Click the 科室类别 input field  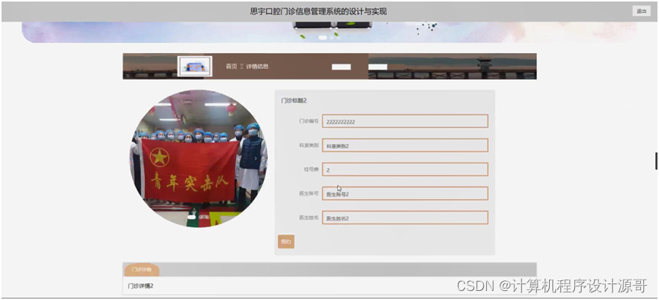coord(405,145)
